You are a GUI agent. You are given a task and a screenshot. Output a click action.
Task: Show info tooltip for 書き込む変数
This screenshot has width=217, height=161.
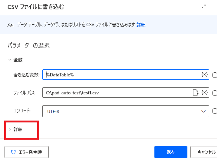tap(214, 75)
